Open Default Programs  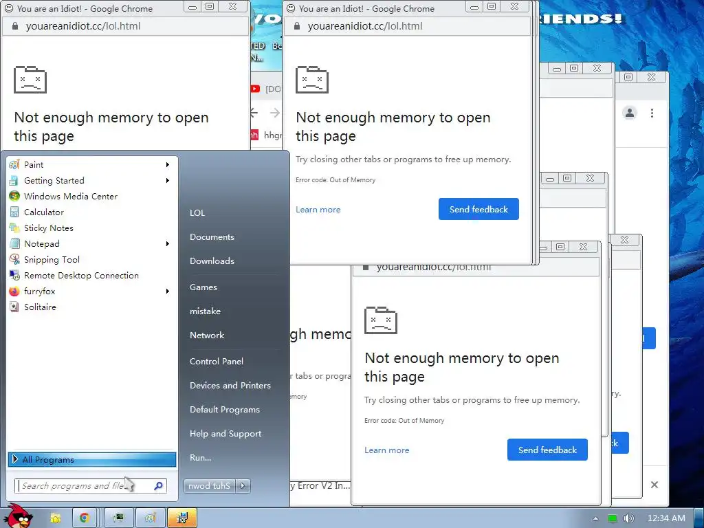(x=225, y=410)
